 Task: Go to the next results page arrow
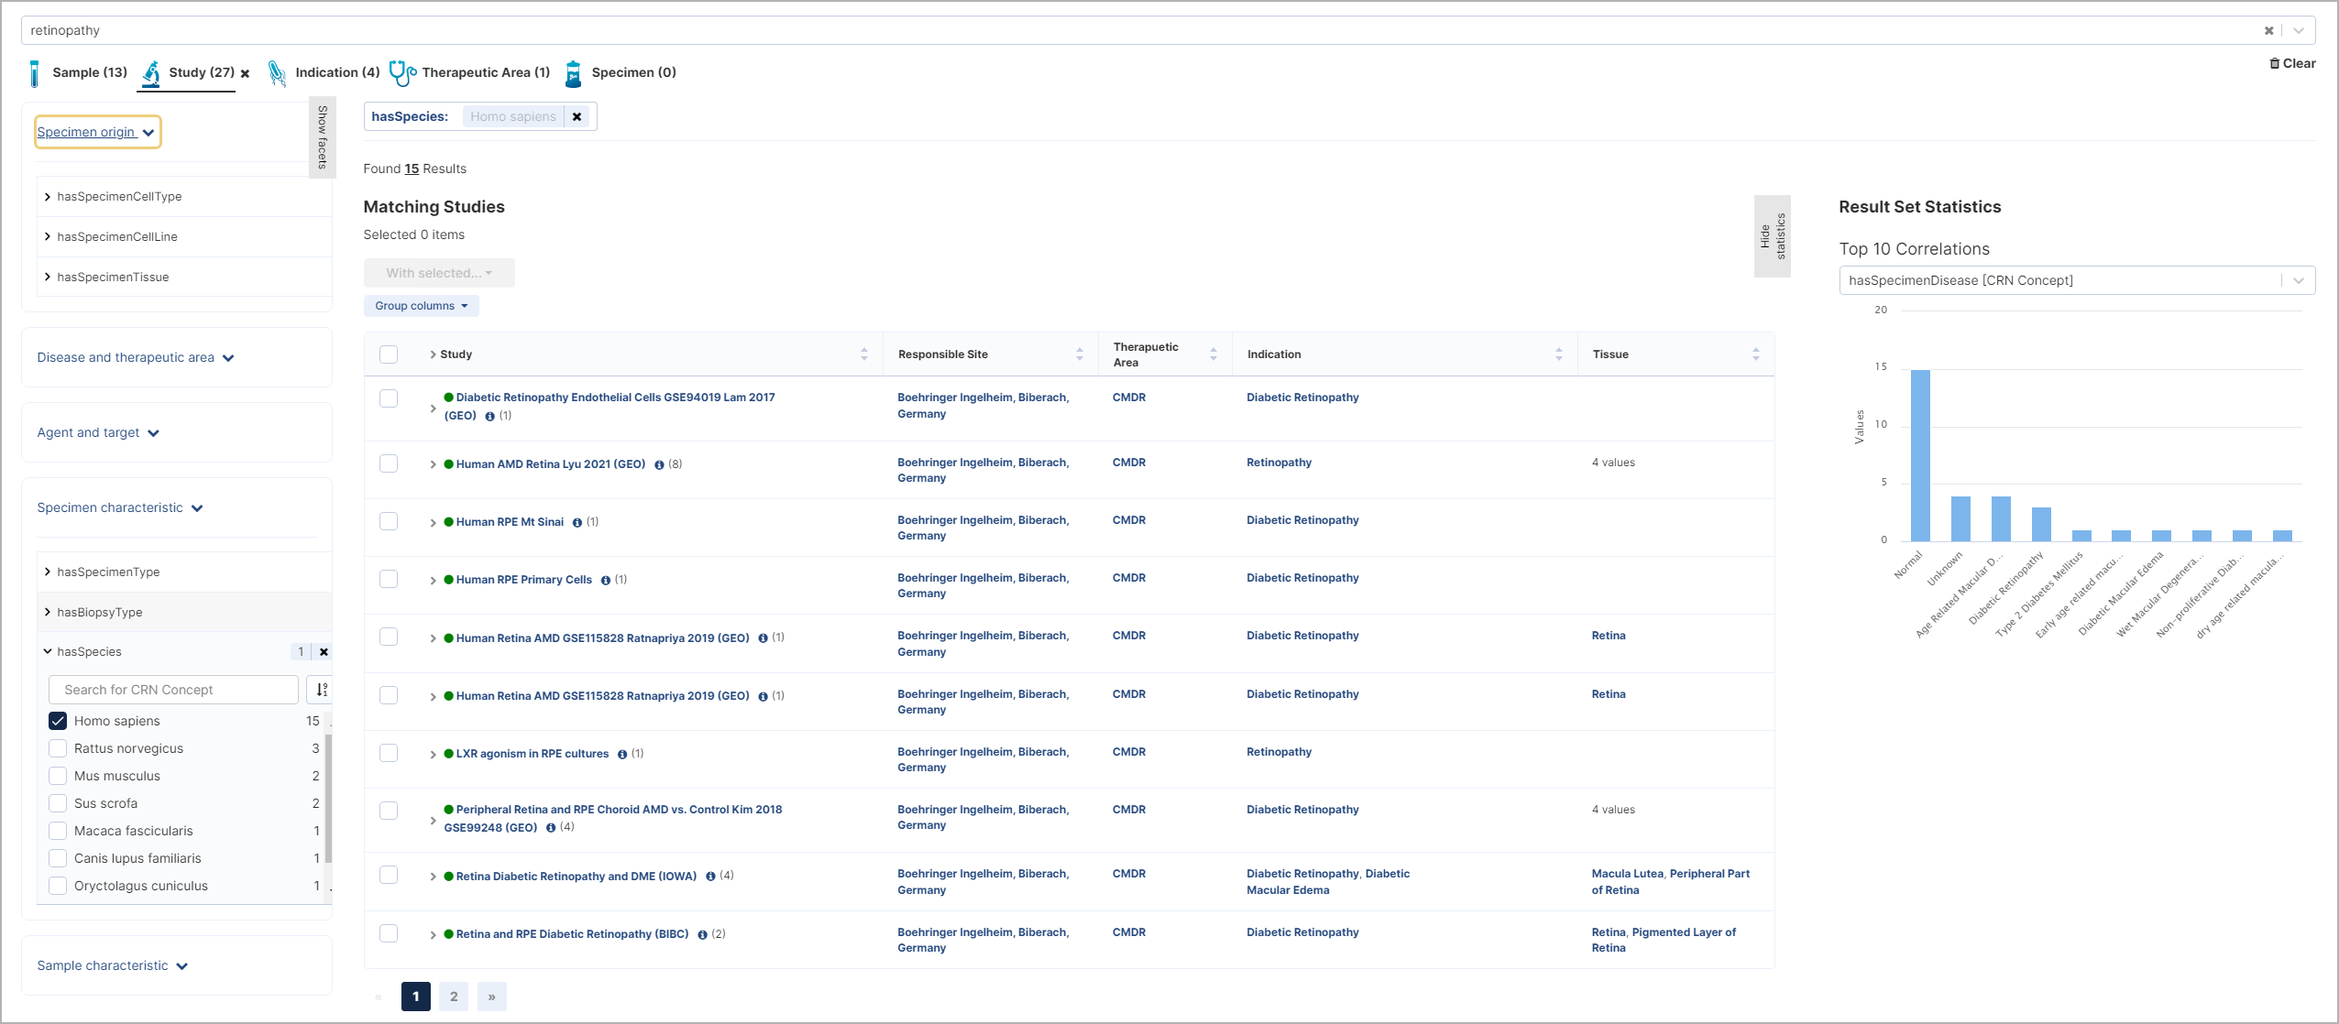492,997
